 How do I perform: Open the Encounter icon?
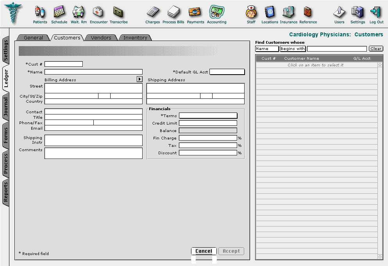pyautogui.click(x=98, y=15)
